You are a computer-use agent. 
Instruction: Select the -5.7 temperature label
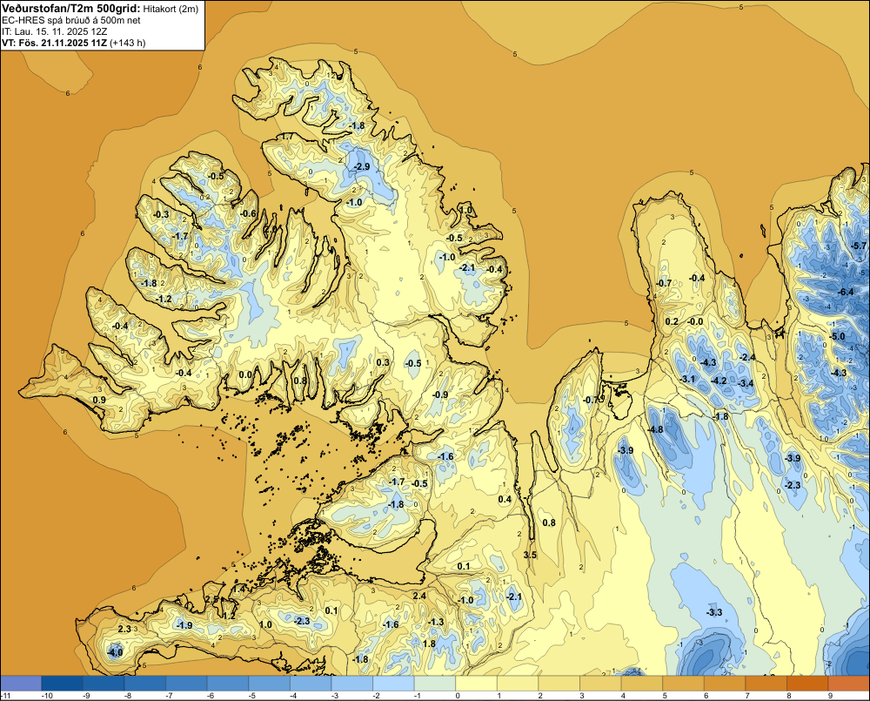pos(859,246)
